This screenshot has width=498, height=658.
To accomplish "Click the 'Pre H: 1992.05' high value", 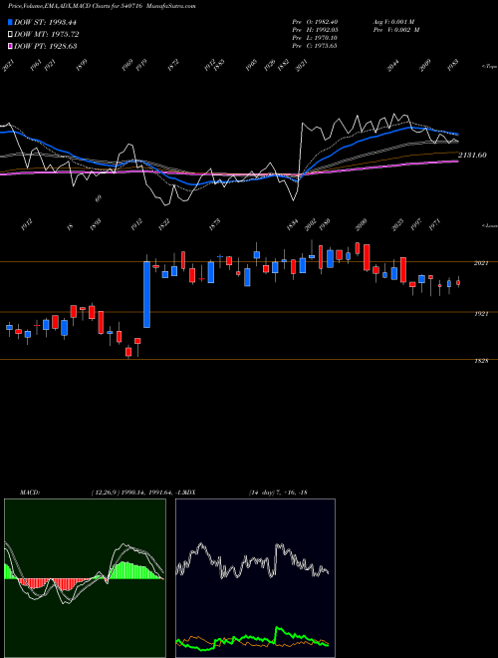I will [x=315, y=30].
